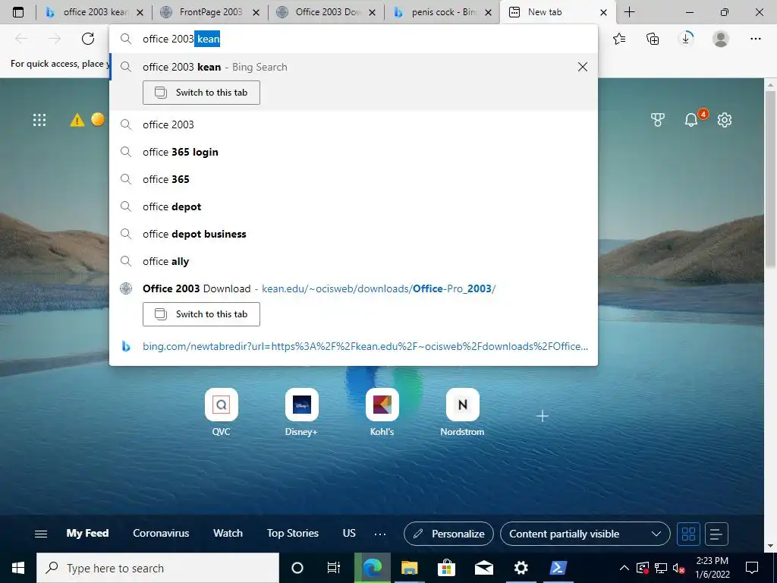This screenshot has height=583, width=777.
Task: Open Mail app from taskbar
Action: click(483, 568)
